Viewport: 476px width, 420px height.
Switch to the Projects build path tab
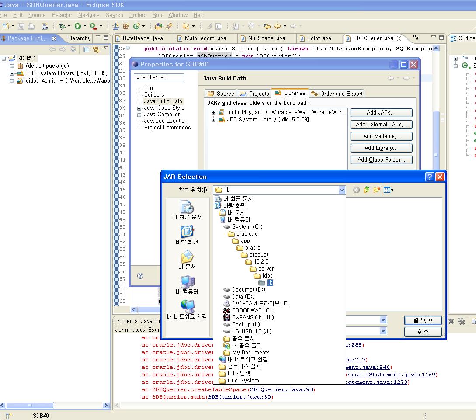coord(254,94)
